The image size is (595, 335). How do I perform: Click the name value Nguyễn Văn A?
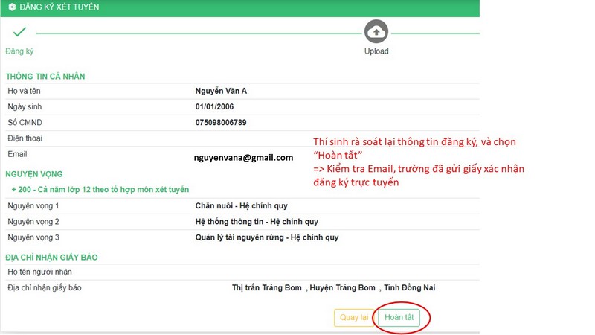[221, 91]
